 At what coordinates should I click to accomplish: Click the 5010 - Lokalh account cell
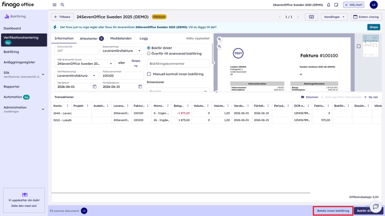(61, 120)
